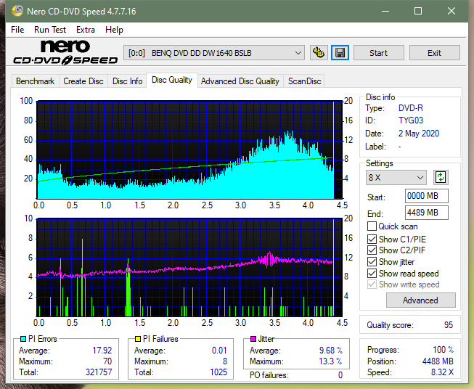Switch to the Disc Info tab
This screenshot has width=474, height=389.
pyautogui.click(x=127, y=81)
